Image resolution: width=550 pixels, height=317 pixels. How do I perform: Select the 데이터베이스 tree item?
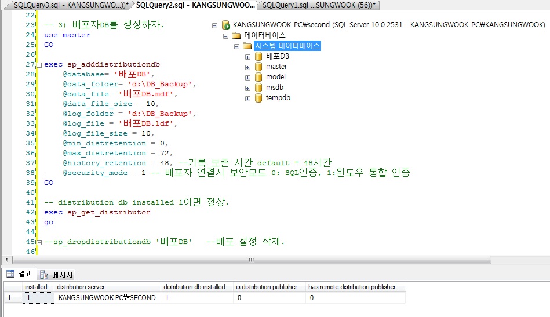click(265, 35)
